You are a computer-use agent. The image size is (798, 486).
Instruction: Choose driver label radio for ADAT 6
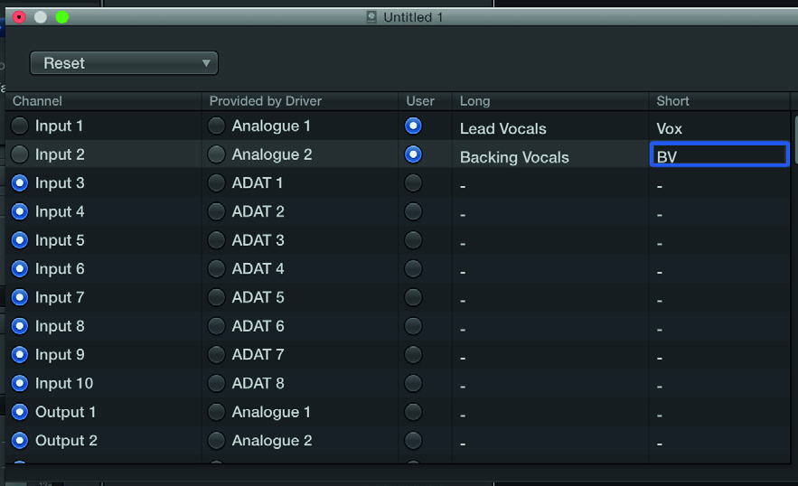(x=216, y=326)
